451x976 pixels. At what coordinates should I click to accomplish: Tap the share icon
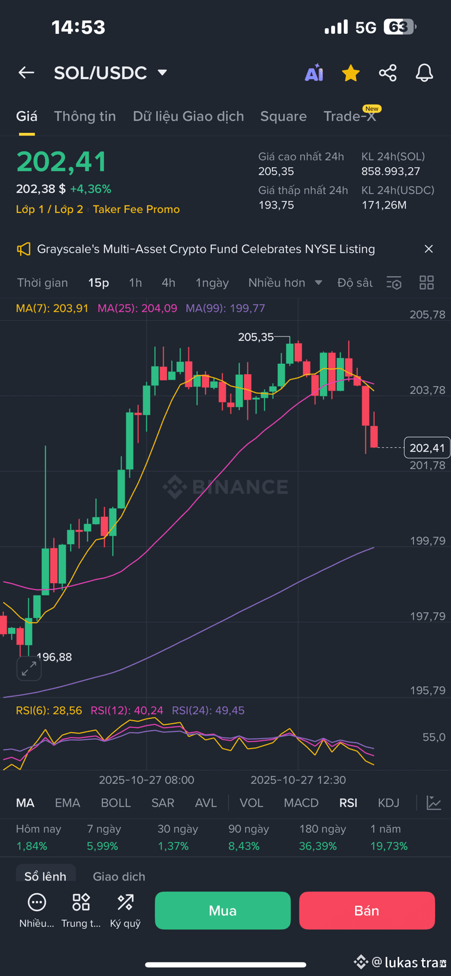point(387,73)
